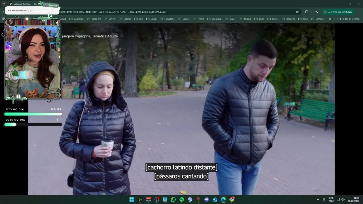Open VoiceMeeter from the taskbar
Viewport: 363px width, 204px height.
pyautogui.click(x=148, y=199)
